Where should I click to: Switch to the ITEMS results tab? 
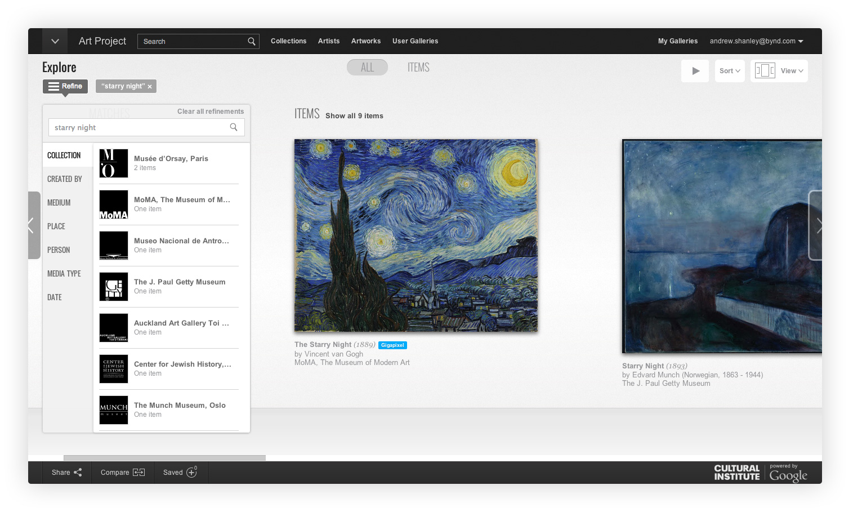[x=418, y=67]
